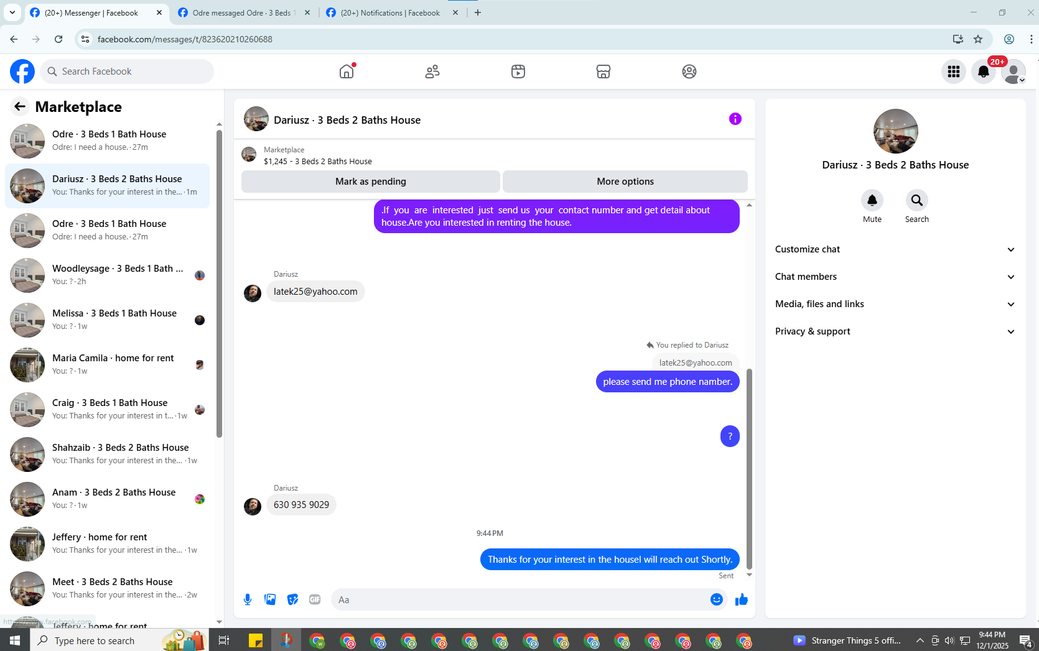Open the Facebook menu grid icon
Viewport: 1039px width, 651px height.
coord(954,72)
